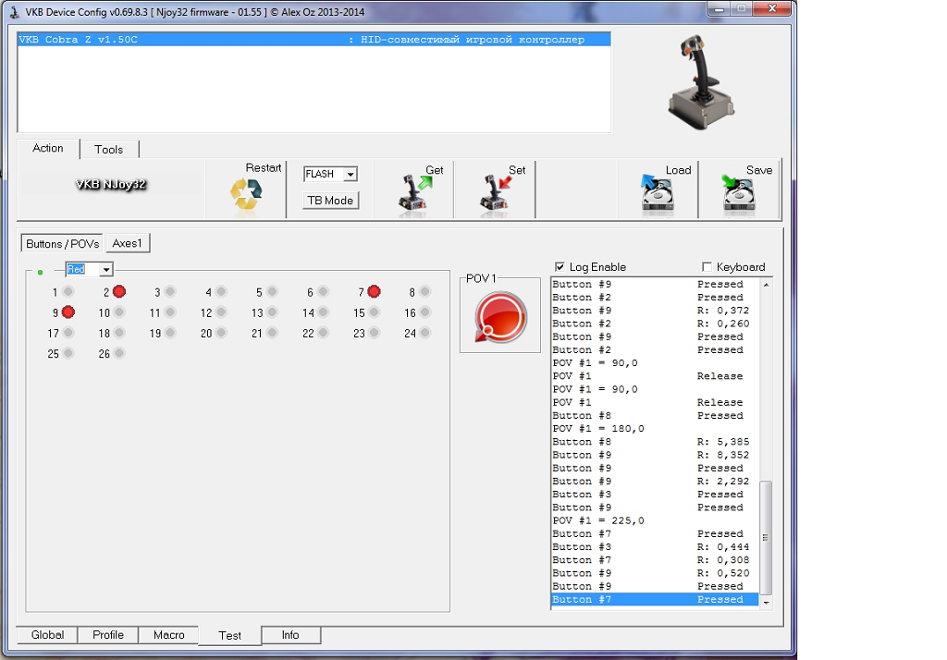Click button indicator 5
Viewport: 947px width, 660px height.
click(x=272, y=292)
